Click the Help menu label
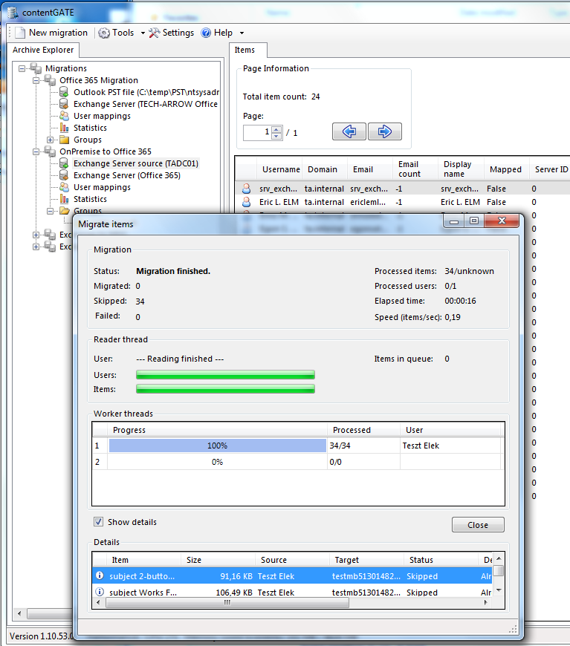Screen dimensions: 570x646 tap(223, 33)
